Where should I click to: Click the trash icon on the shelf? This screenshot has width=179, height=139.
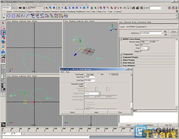[x=177, y=11]
